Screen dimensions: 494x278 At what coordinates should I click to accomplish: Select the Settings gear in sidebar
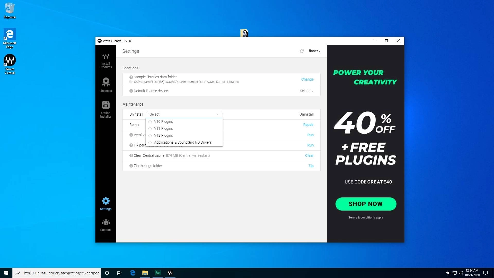click(x=106, y=201)
